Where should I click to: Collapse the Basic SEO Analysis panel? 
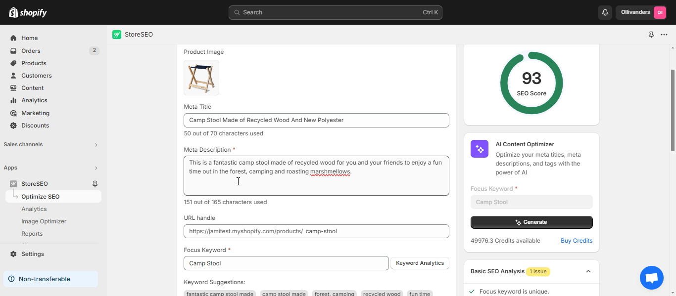(x=588, y=271)
